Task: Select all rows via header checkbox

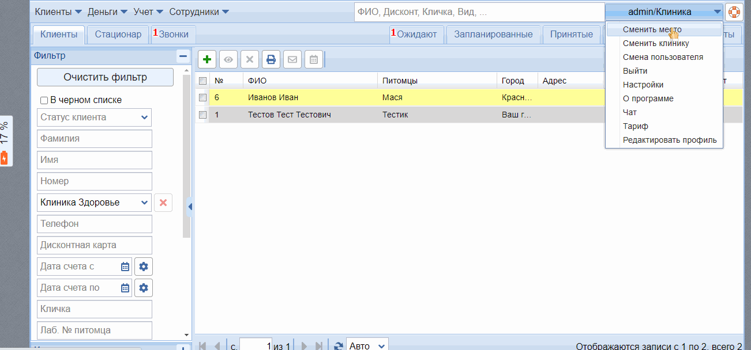Action: pyautogui.click(x=202, y=81)
